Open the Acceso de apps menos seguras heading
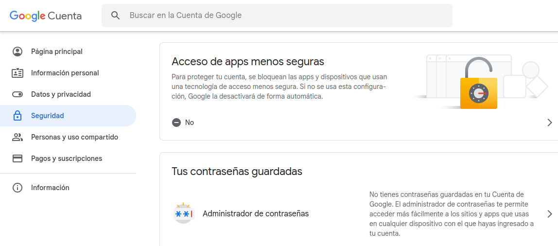The width and height of the screenshot is (558, 246). 248,62
